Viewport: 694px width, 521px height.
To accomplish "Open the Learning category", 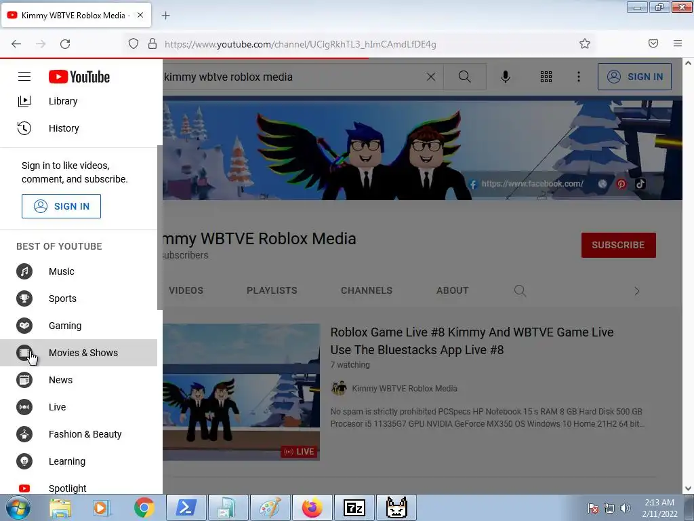I will point(79,461).
